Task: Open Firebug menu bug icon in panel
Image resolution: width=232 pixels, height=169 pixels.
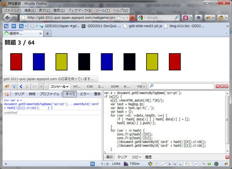Action: coord(7,87)
